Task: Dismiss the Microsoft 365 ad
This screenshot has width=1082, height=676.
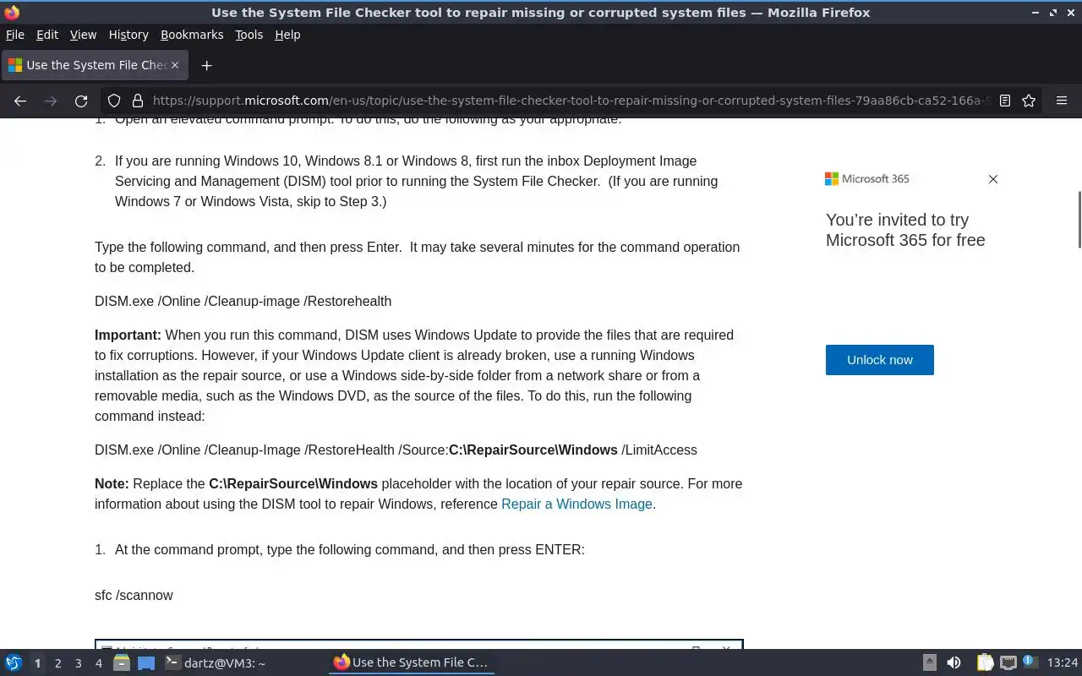Action: pos(993,179)
